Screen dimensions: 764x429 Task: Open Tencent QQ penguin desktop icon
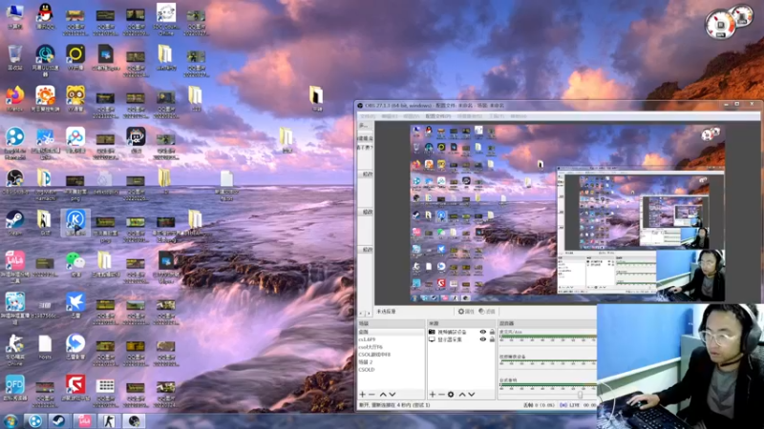pyautogui.click(x=45, y=15)
